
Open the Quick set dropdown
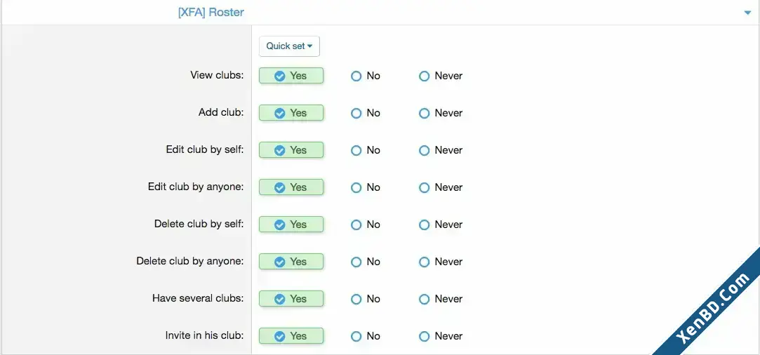pos(289,46)
